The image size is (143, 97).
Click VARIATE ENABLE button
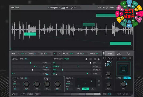(30, 94)
